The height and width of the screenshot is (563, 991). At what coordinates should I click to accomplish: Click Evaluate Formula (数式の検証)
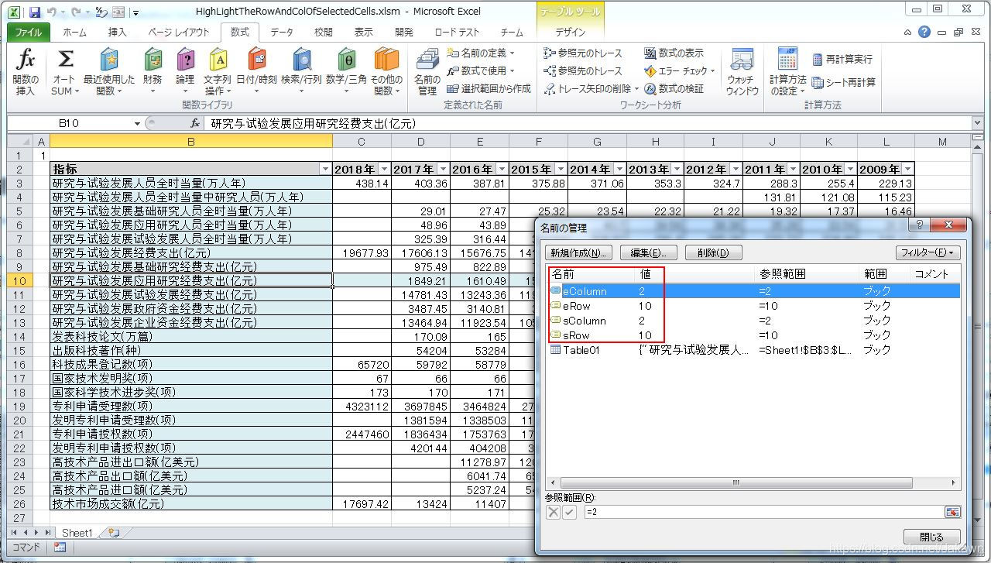(x=674, y=88)
